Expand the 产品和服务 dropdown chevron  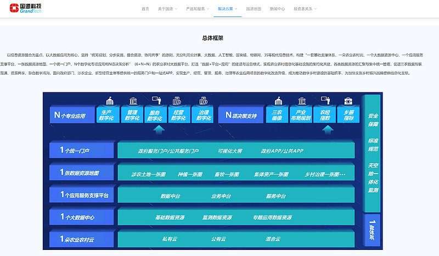208,9
